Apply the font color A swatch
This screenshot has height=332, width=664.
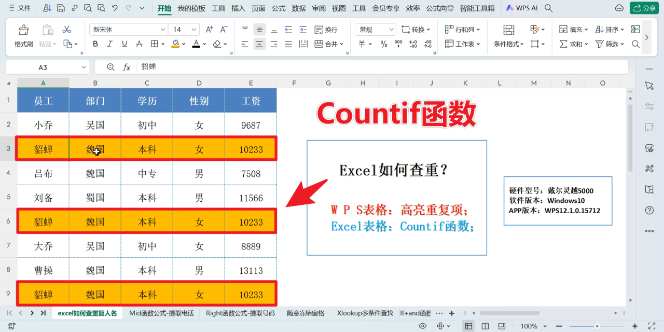(196, 44)
